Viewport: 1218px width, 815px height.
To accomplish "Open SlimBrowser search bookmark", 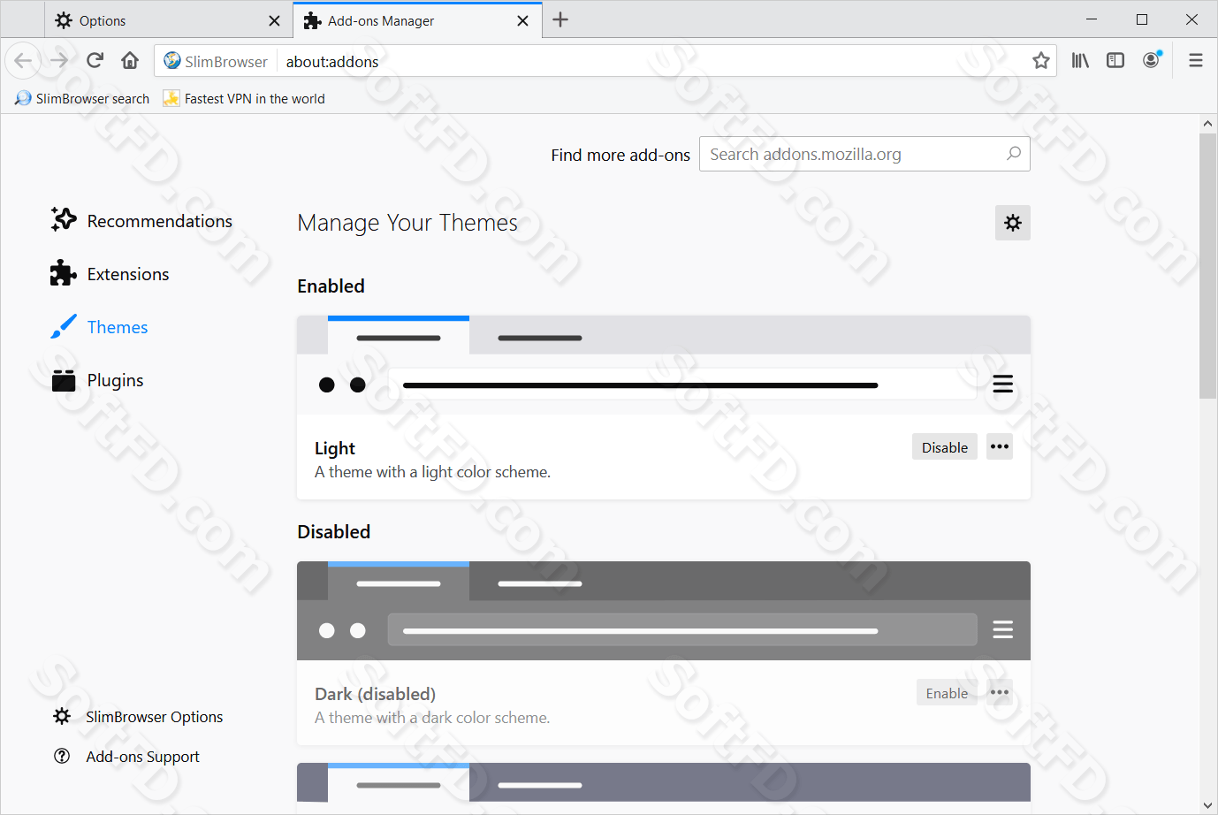I will (x=82, y=98).
